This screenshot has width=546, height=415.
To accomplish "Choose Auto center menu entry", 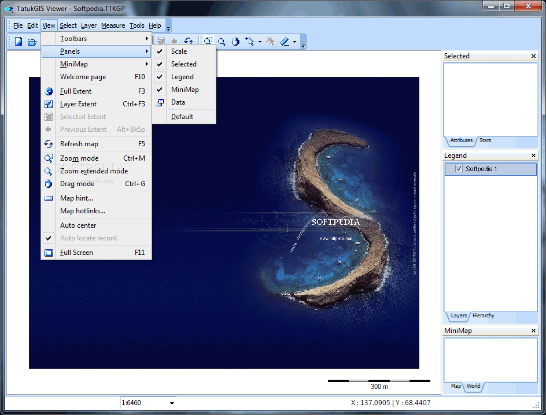I will click(x=96, y=225).
